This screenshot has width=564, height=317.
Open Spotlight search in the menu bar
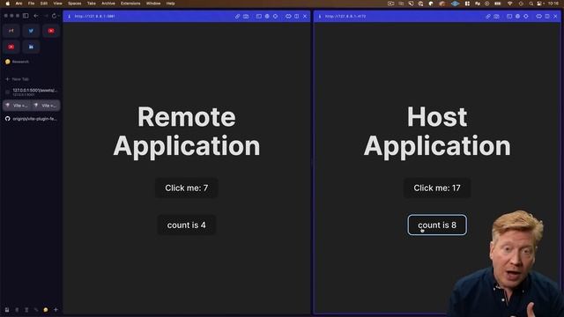coord(531,4)
